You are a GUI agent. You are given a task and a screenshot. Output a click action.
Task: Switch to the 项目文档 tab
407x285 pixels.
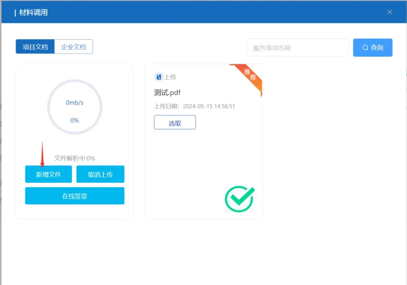35,47
